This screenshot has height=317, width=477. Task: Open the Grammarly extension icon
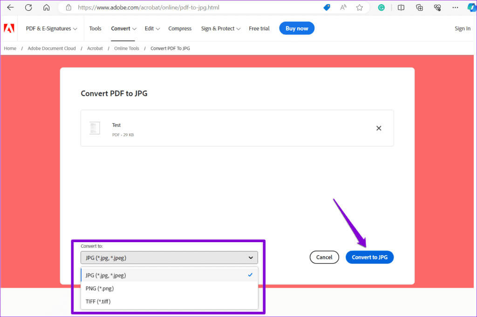pos(381,7)
